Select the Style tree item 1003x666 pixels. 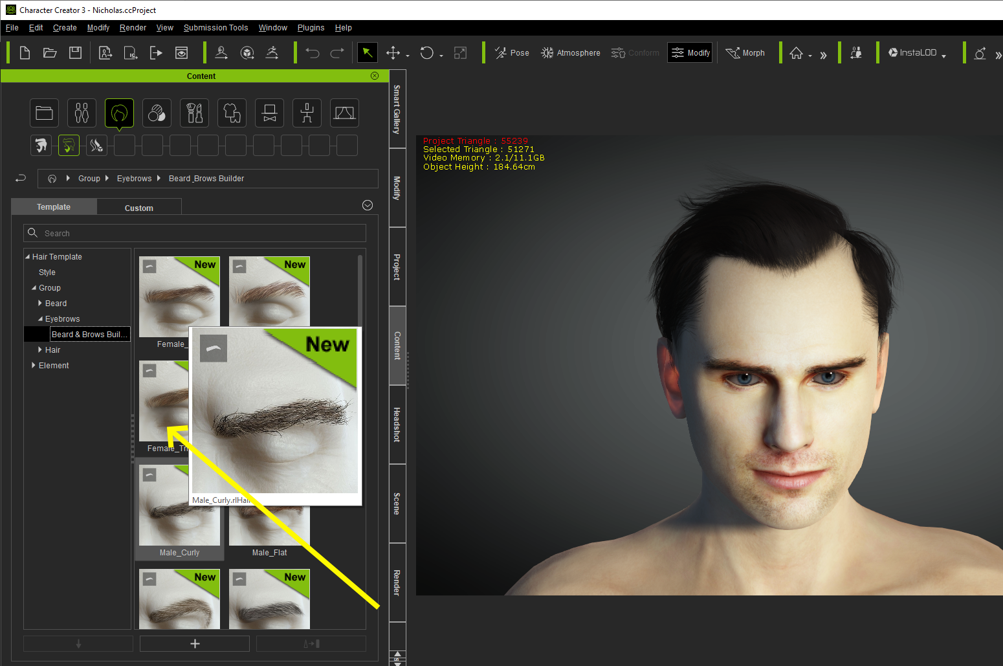47,272
